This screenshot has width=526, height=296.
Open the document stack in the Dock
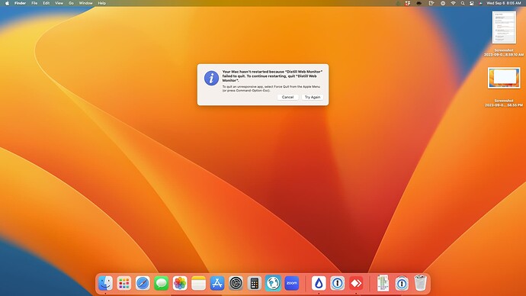(x=383, y=283)
